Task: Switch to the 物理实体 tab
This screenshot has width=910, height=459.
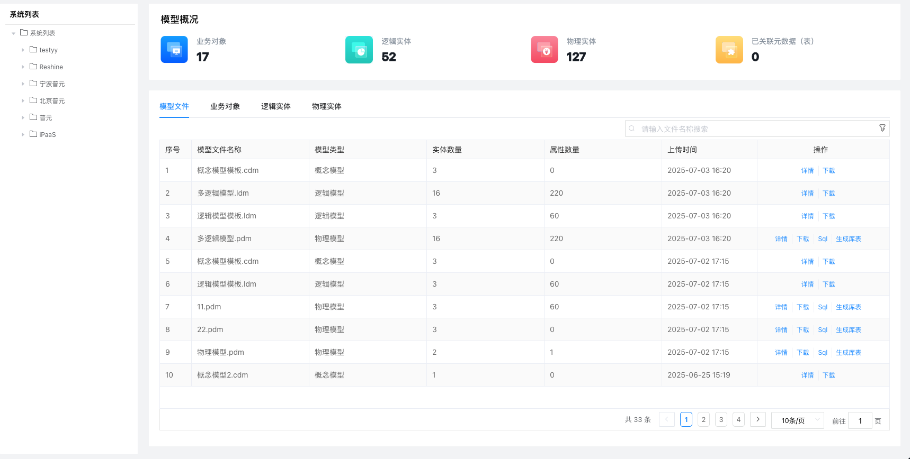Action: (x=326, y=106)
